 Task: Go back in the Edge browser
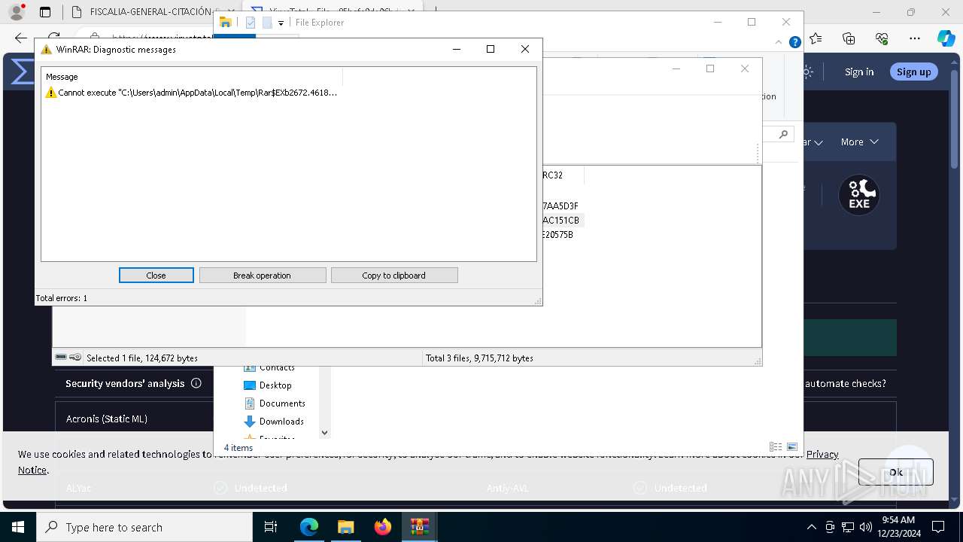point(21,38)
